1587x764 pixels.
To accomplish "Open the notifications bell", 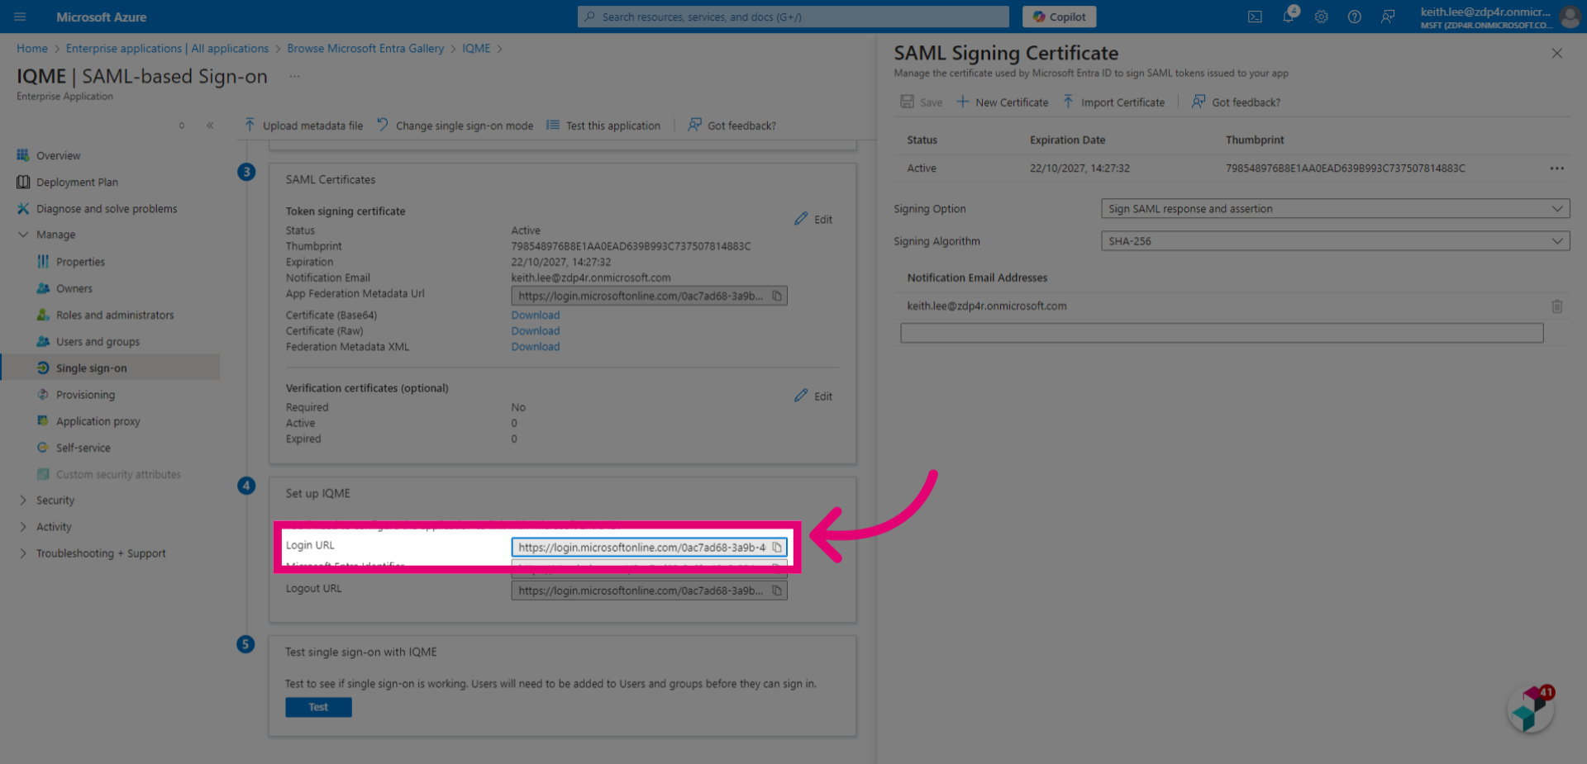I will point(1289,17).
